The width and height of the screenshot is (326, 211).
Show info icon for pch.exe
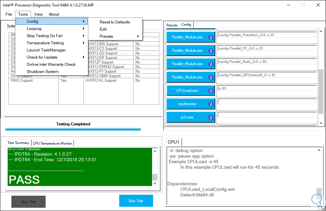211,118
